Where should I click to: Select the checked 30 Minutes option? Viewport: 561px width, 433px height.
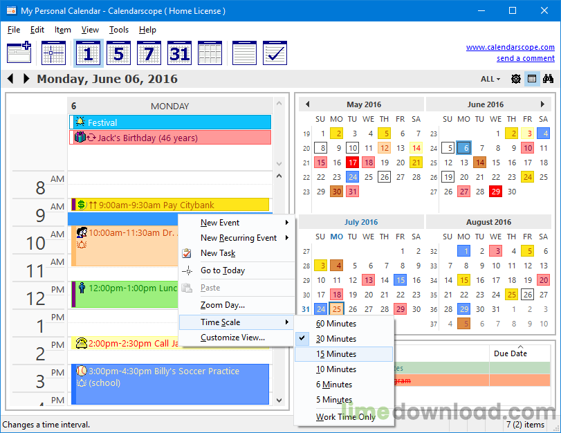tap(344, 339)
